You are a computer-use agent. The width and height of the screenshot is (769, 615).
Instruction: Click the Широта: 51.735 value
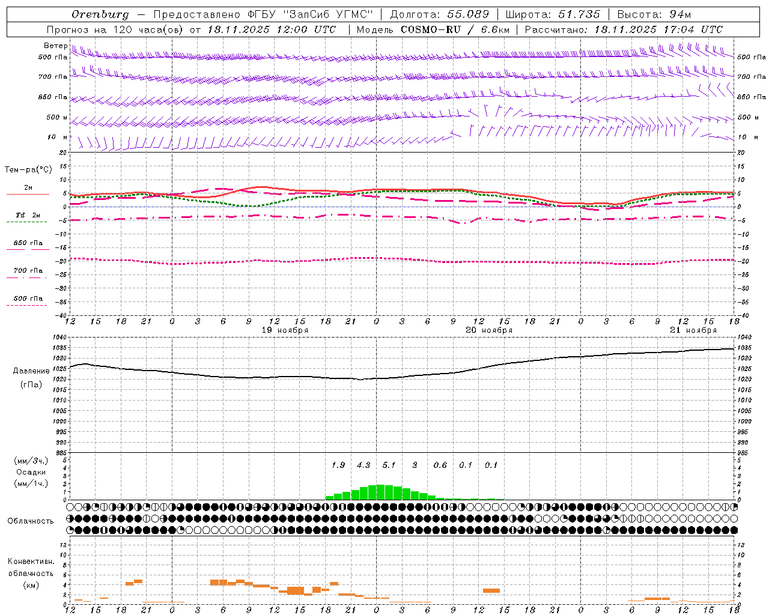(553, 14)
